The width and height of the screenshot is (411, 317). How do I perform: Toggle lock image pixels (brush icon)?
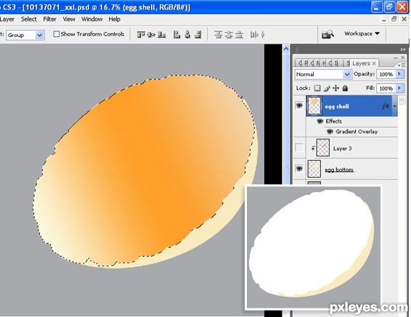pos(327,88)
